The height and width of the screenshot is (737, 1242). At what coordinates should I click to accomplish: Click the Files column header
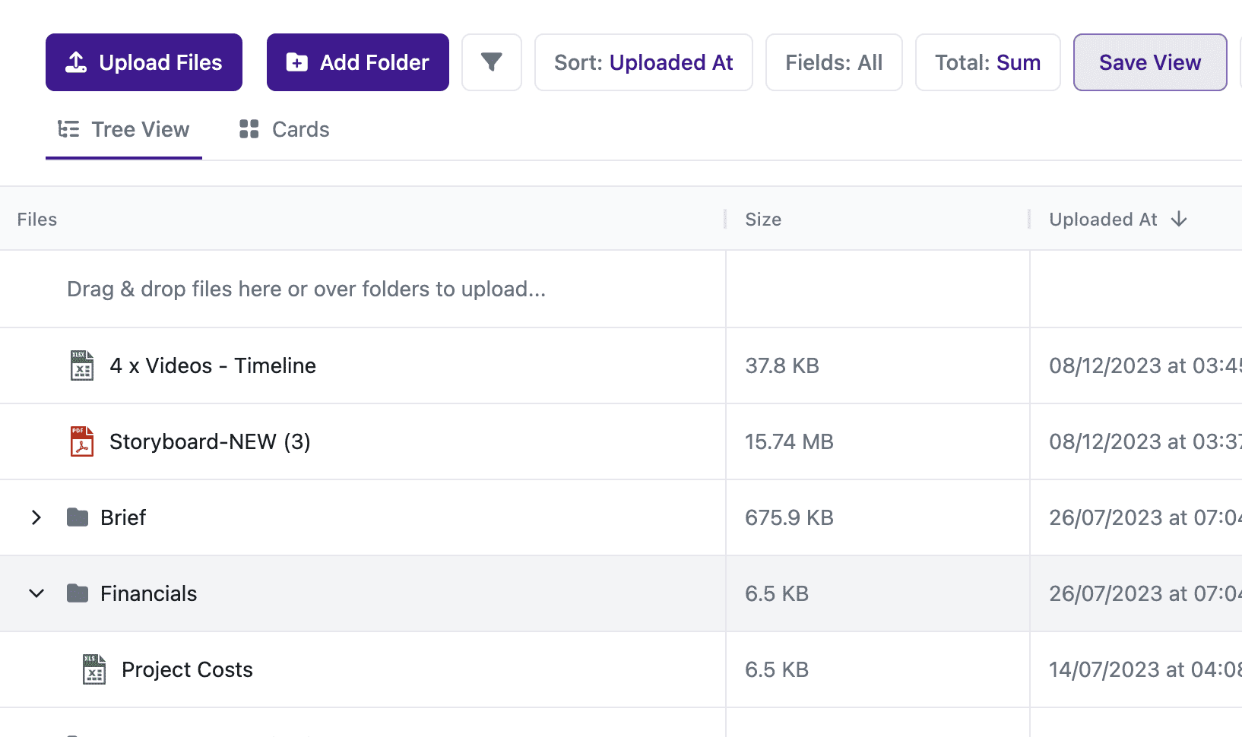coord(37,220)
